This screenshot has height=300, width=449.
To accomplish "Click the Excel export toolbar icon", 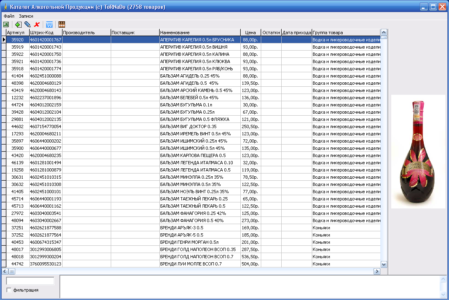I will point(6,24).
